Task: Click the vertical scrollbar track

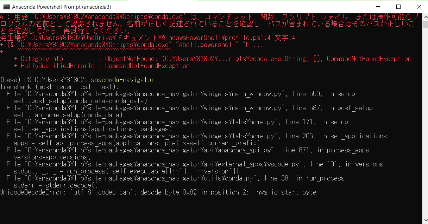Action: pyautogui.click(x=425, y=119)
